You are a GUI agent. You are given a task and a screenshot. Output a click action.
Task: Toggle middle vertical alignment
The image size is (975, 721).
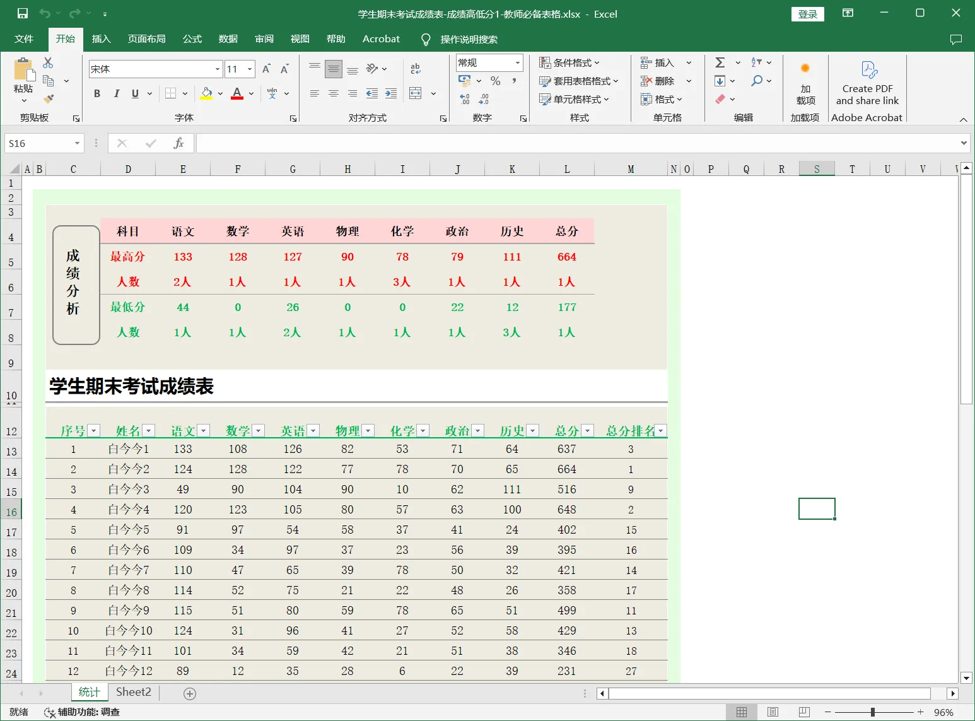(x=334, y=69)
